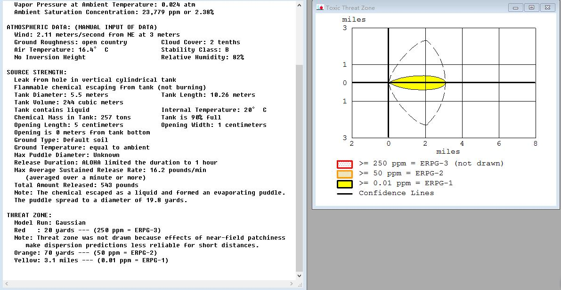
Task: Click the red ERPG-3 legend swatch
Action: tap(344, 165)
